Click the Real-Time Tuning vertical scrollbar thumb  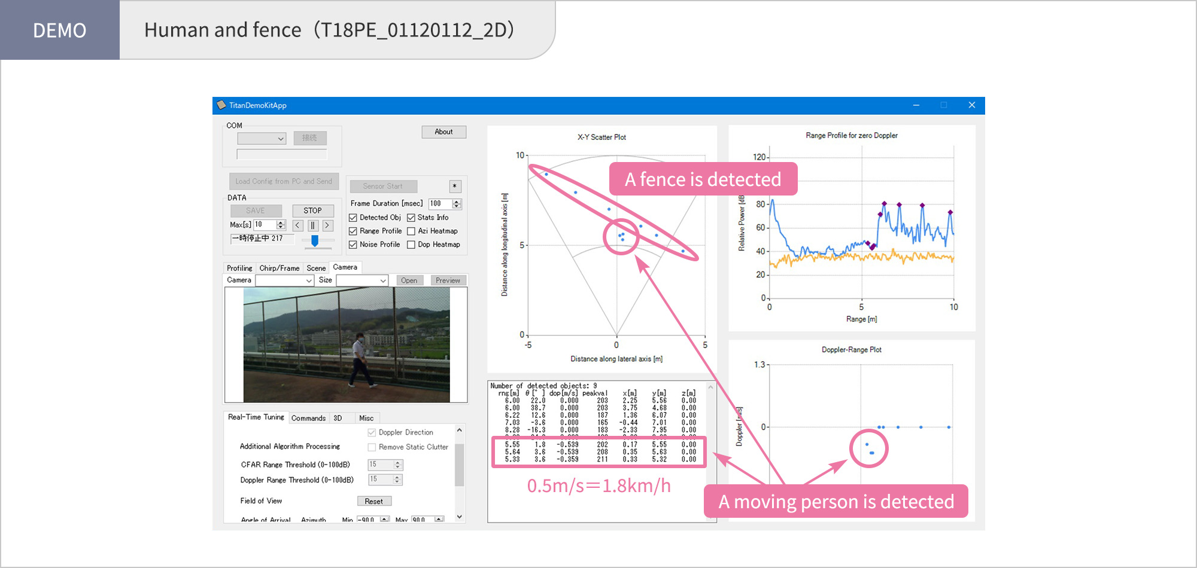coord(459,465)
